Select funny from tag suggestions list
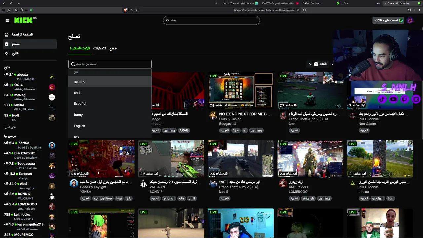 pos(110,115)
